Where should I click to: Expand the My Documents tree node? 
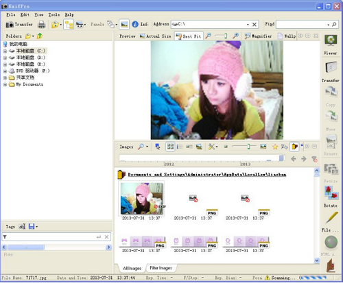pos(5,84)
